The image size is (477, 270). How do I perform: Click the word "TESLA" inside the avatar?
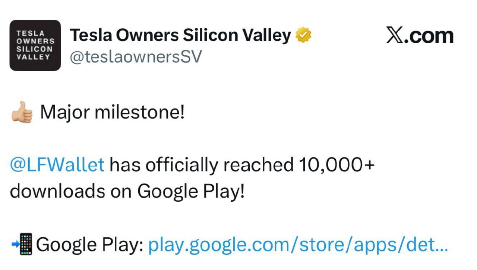(x=30, y=33)
